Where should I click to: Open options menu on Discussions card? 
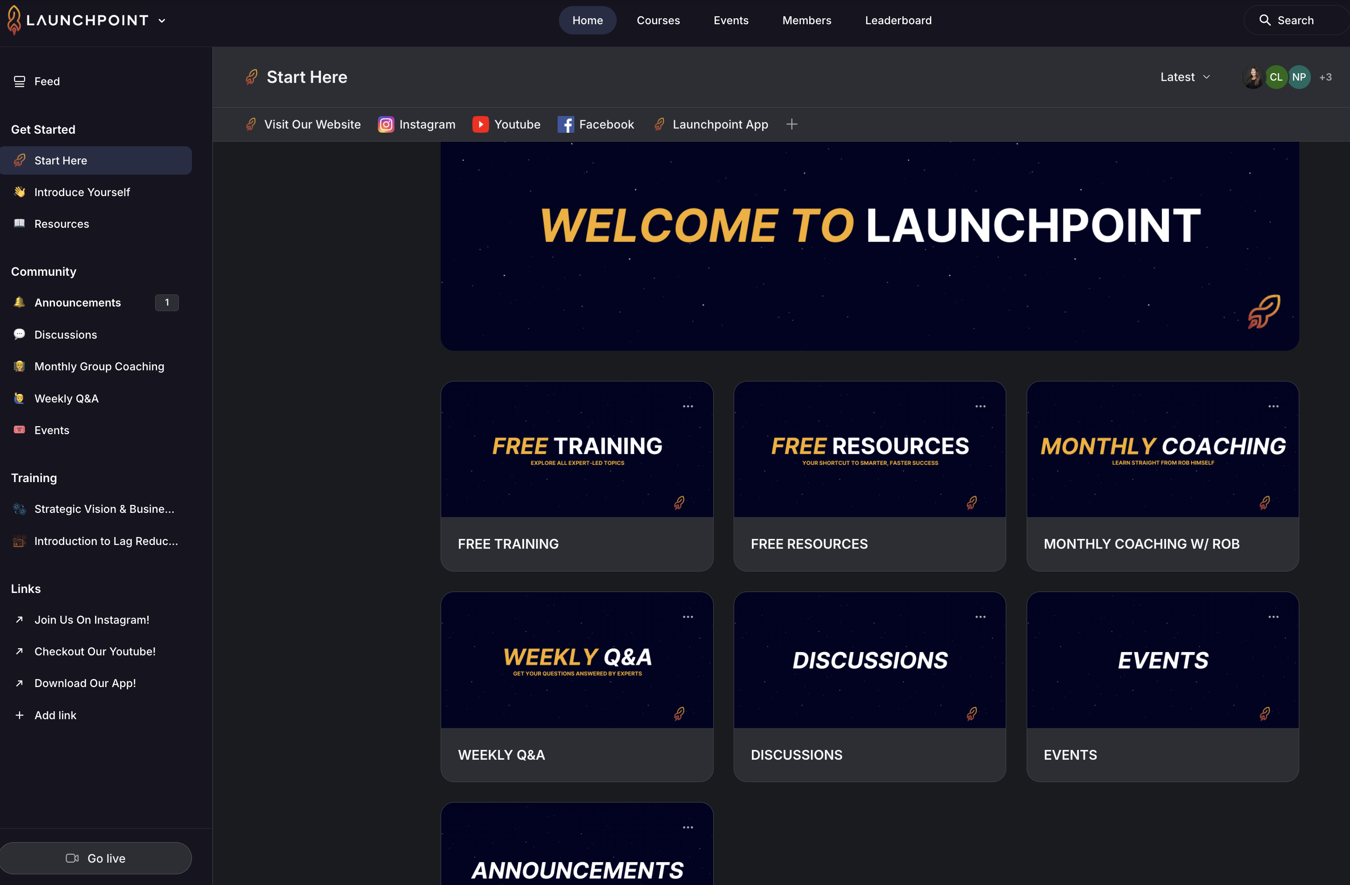[981, 617]
